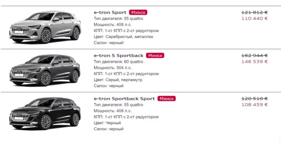Viewport: 281px width, 143px height.
Task: Click the Серый, перламутр color line
Action: click(118, 80)
